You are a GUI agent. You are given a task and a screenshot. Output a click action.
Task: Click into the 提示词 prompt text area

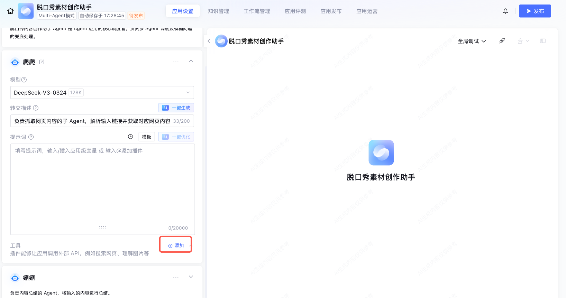[x=102, y=187]
